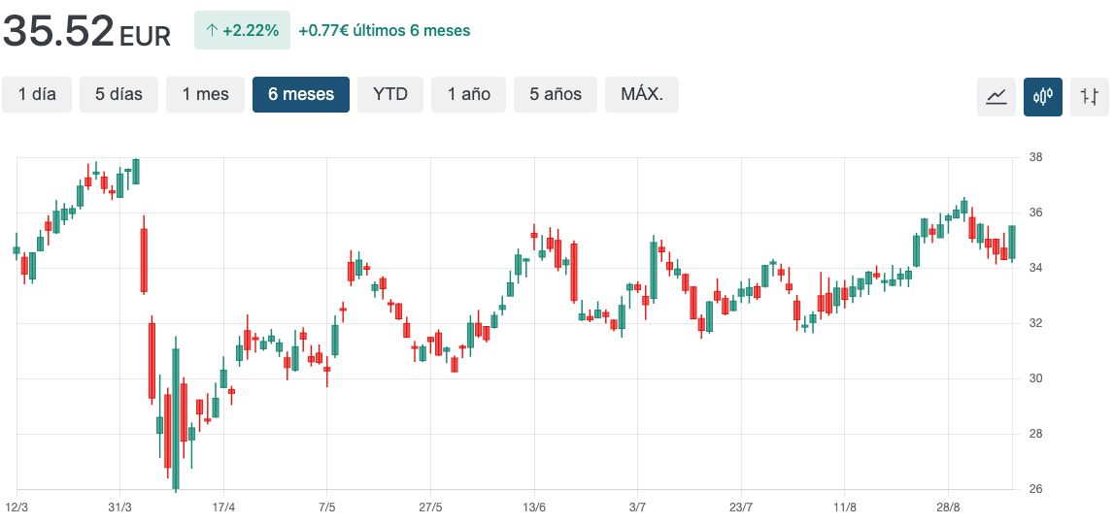The width and height of the screenshot is (1114, 524).
Task: Click the green up-arrow in percentage badge
Action: tap(211, 31)
